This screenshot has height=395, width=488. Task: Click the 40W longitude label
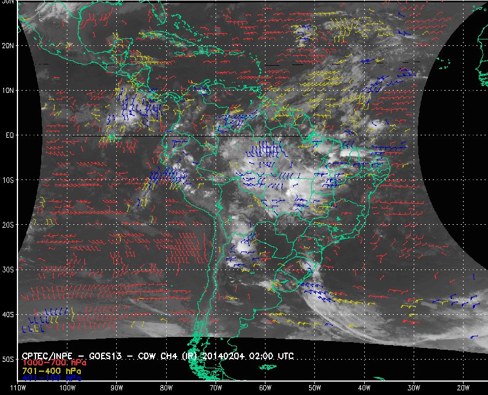[364, 388]
